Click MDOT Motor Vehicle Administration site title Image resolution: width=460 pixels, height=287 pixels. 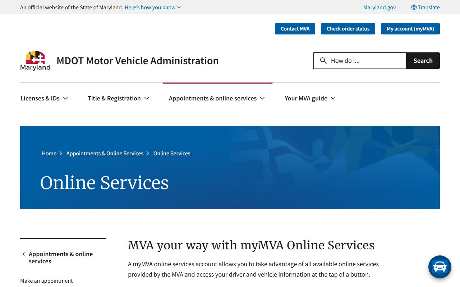pyautogui.click(x=138, y=61)
